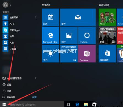This screenshot has width=123, height=107.
Task: Open the 日历 calendar tile
Action: pyautogui.click(x=51, y=17)
